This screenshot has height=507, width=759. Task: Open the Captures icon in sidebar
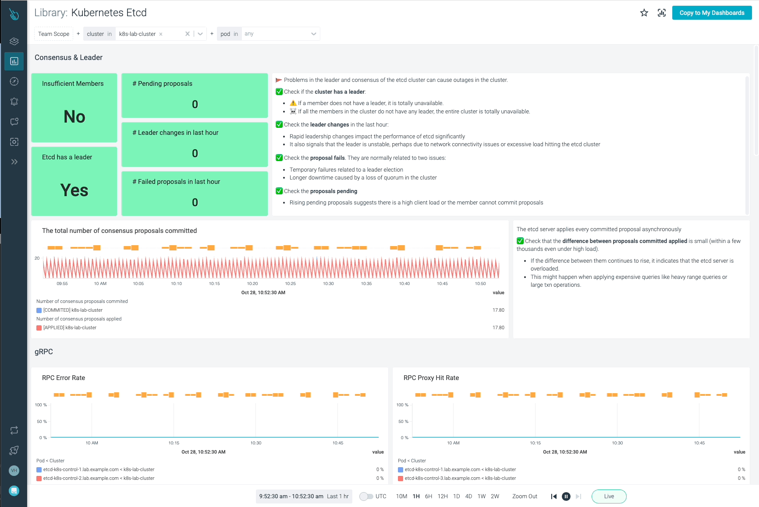point(14,142)
